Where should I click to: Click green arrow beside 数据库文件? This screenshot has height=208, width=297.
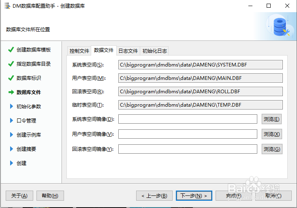[x=11, y=92]
